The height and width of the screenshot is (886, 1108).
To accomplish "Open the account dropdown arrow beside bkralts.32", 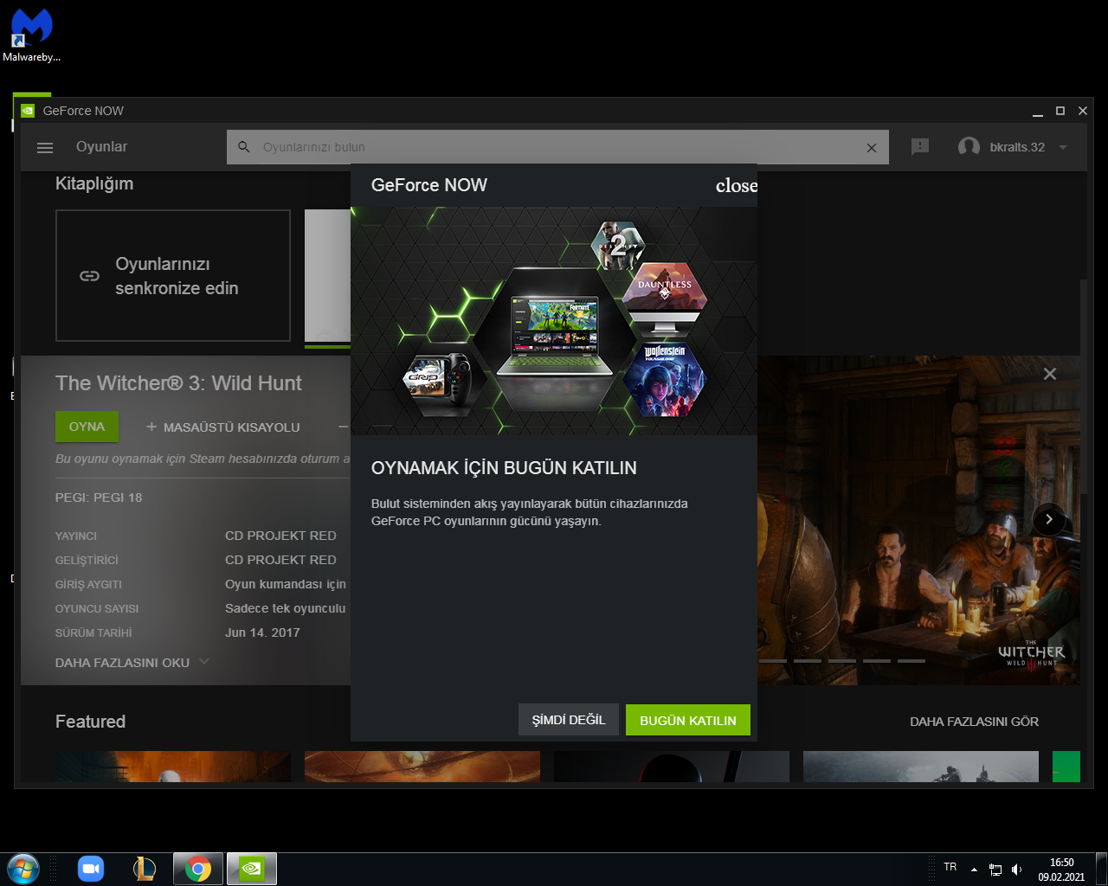I will click(1063, 147).
